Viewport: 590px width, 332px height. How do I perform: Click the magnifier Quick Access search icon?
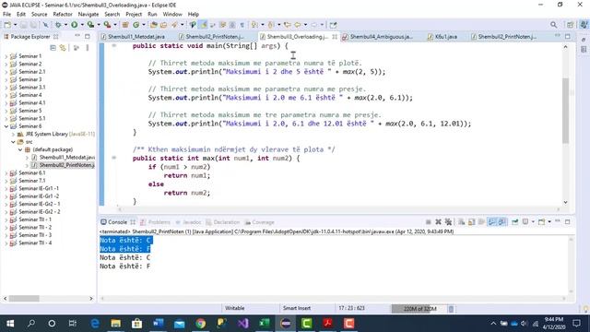[x=553, y=25]
